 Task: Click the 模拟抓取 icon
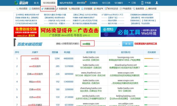[147, 9]
